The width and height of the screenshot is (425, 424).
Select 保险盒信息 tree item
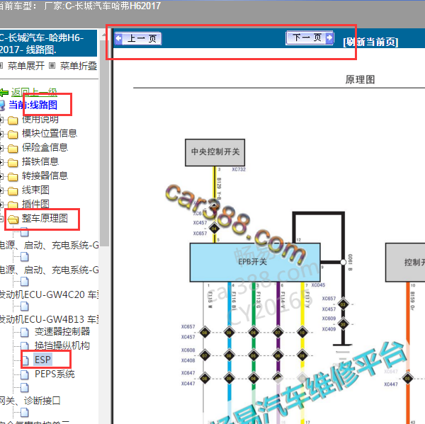(x=45, y=147)
